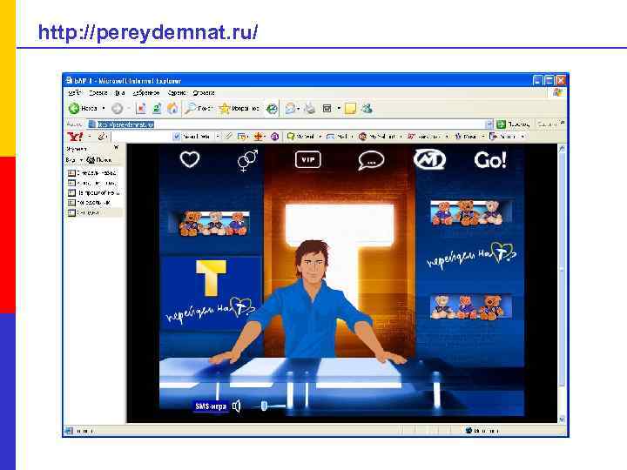Click the Home house icon
This screenshot has width=627, height=470.
click(x=172, y=108)
